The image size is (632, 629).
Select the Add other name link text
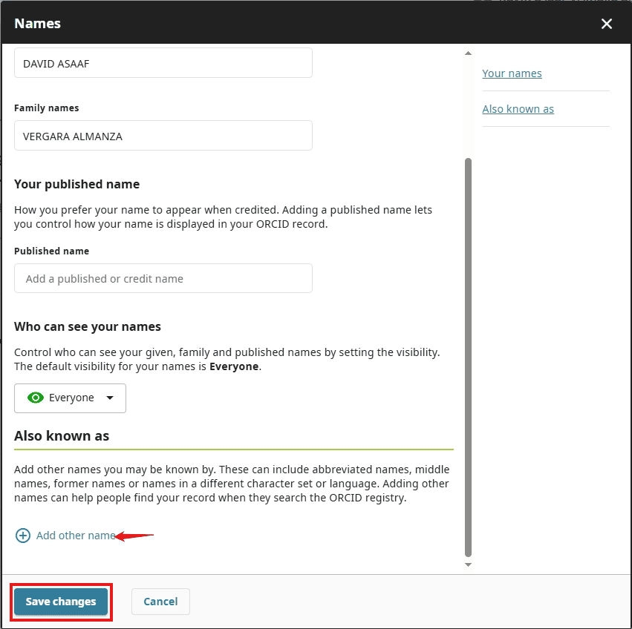click(76, 536)
